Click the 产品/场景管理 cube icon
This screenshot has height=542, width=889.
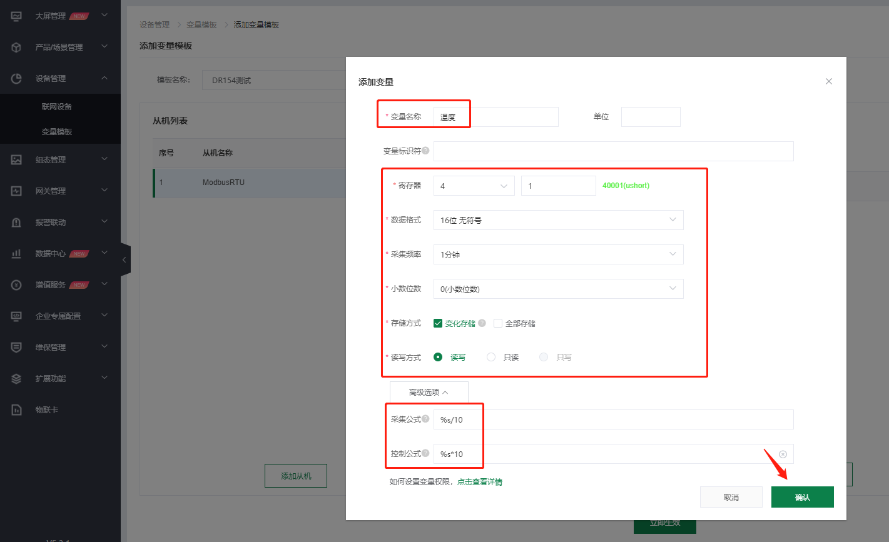click(17, 48)
